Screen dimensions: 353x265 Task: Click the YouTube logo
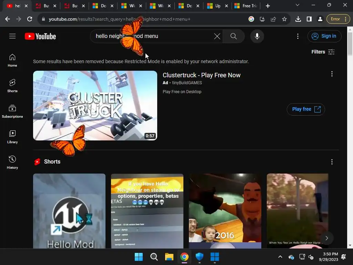pos(40,36)
